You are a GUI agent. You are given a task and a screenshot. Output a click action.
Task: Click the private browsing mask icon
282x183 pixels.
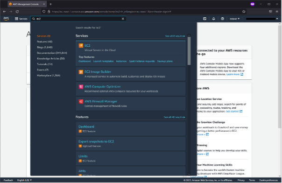(x=253, y=4)
